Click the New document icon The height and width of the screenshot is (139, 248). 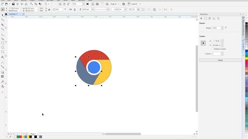click(2, 4)
